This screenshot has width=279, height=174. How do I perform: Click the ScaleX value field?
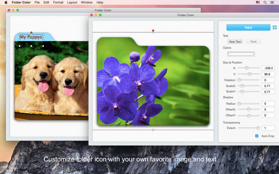268,86
